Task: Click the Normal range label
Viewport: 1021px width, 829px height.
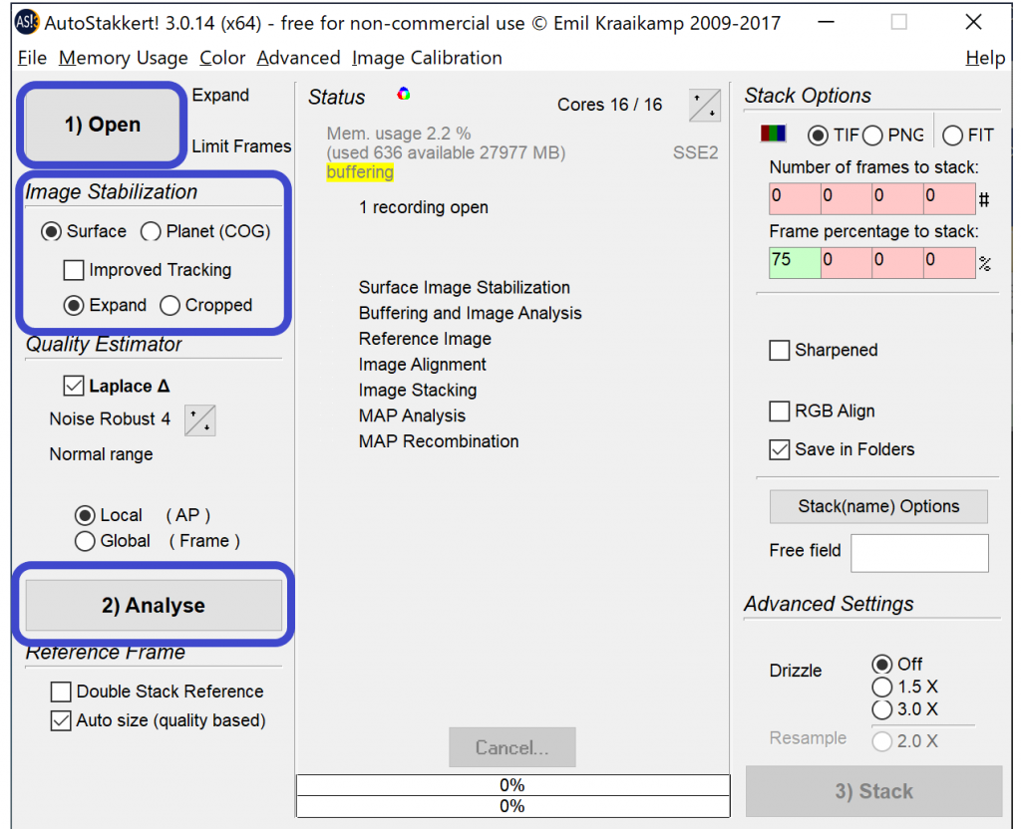Action: 101,454
